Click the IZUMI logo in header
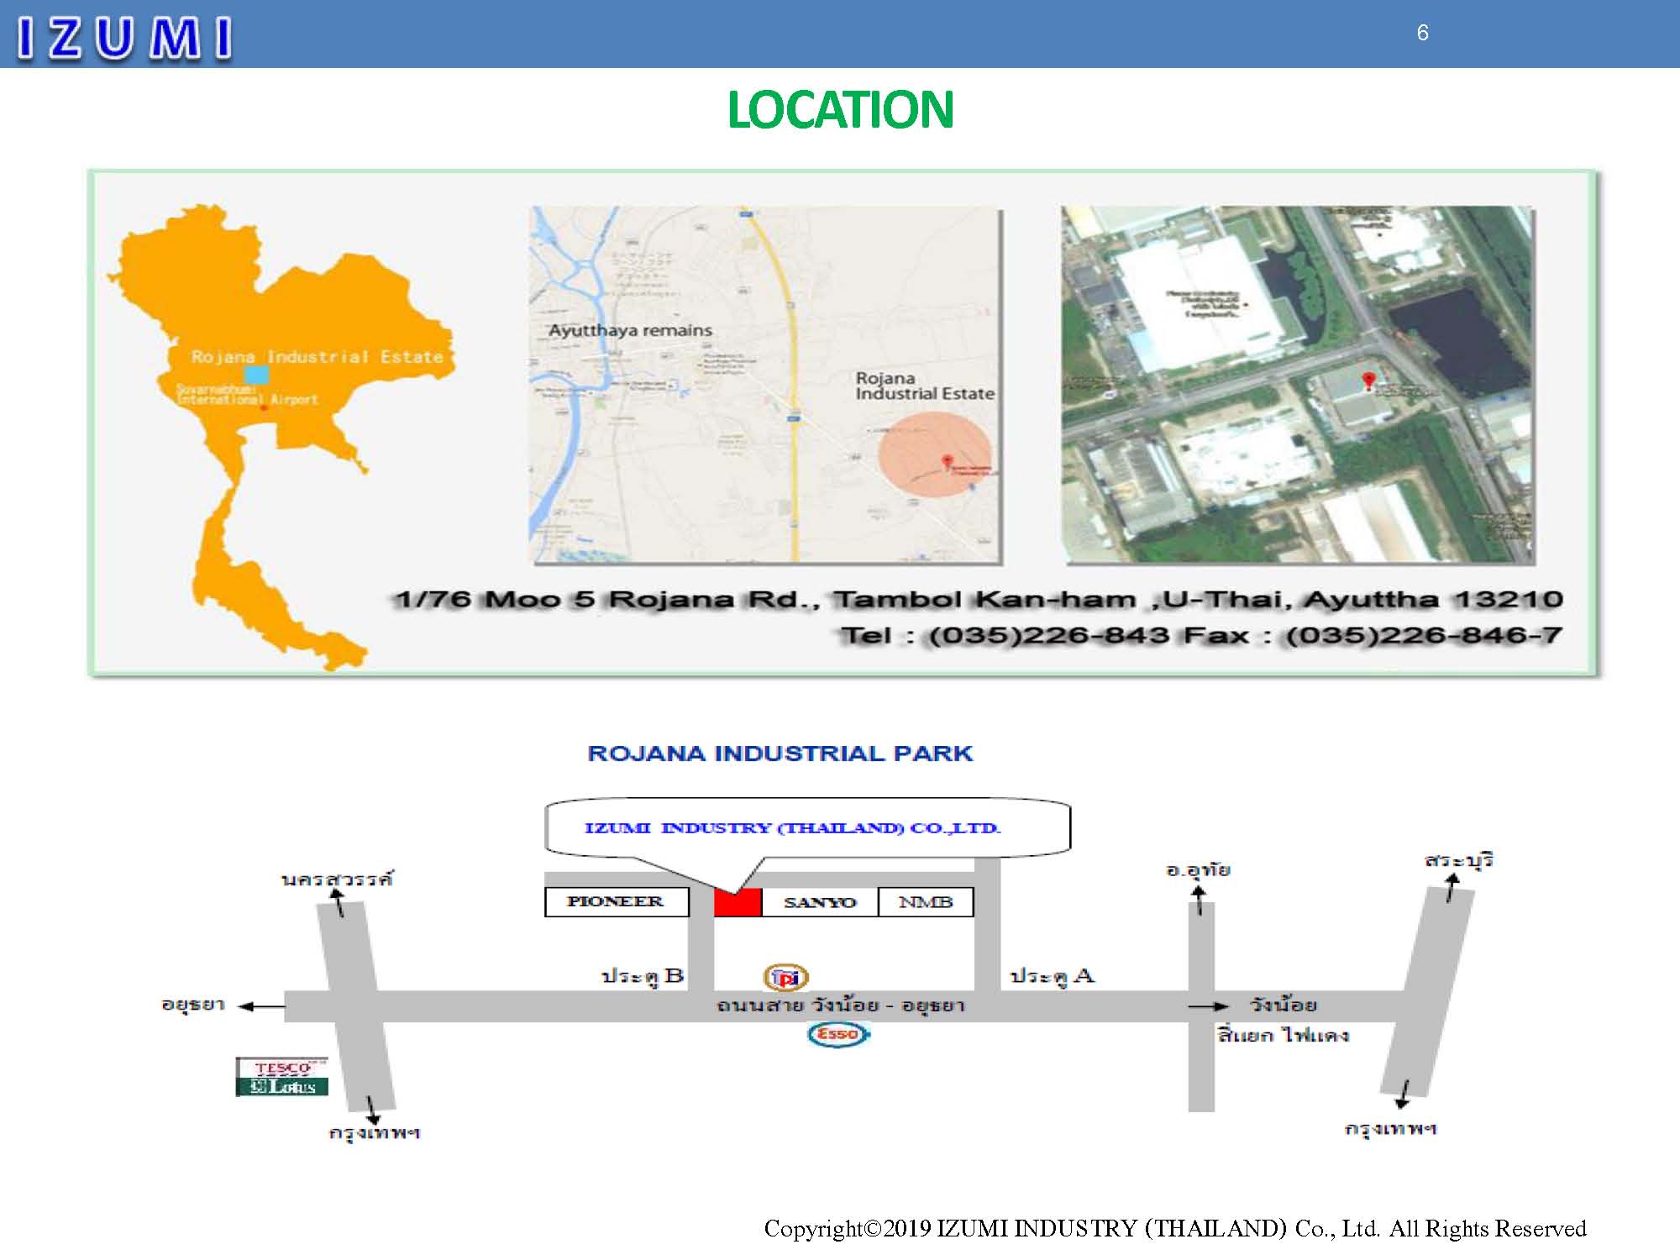The height and width of the screenshot is (1260, 1680). (x=124, y=38)
